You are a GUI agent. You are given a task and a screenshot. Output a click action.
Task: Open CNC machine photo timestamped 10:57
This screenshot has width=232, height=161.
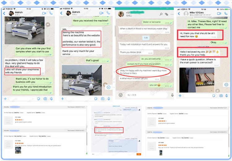point(24,30)
